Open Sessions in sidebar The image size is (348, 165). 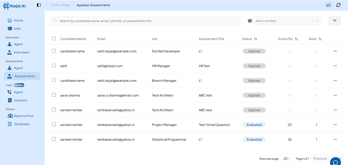[x=17, y=100]
